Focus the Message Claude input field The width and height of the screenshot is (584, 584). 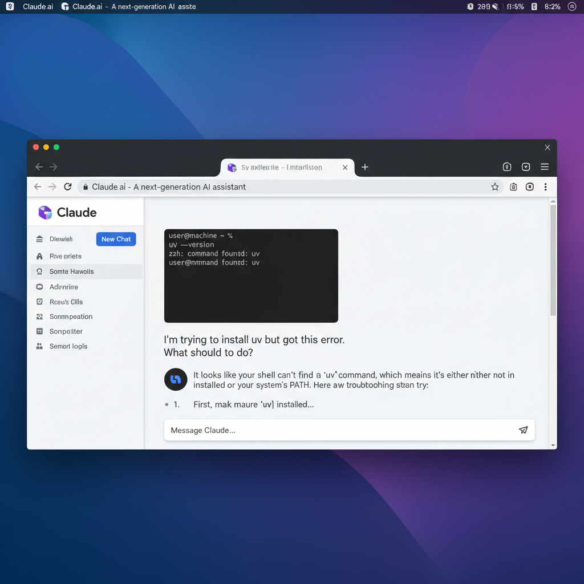point(349,430)
